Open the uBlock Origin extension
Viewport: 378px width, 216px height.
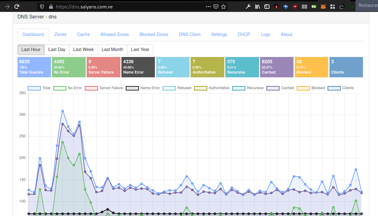[x=295, y=6]
